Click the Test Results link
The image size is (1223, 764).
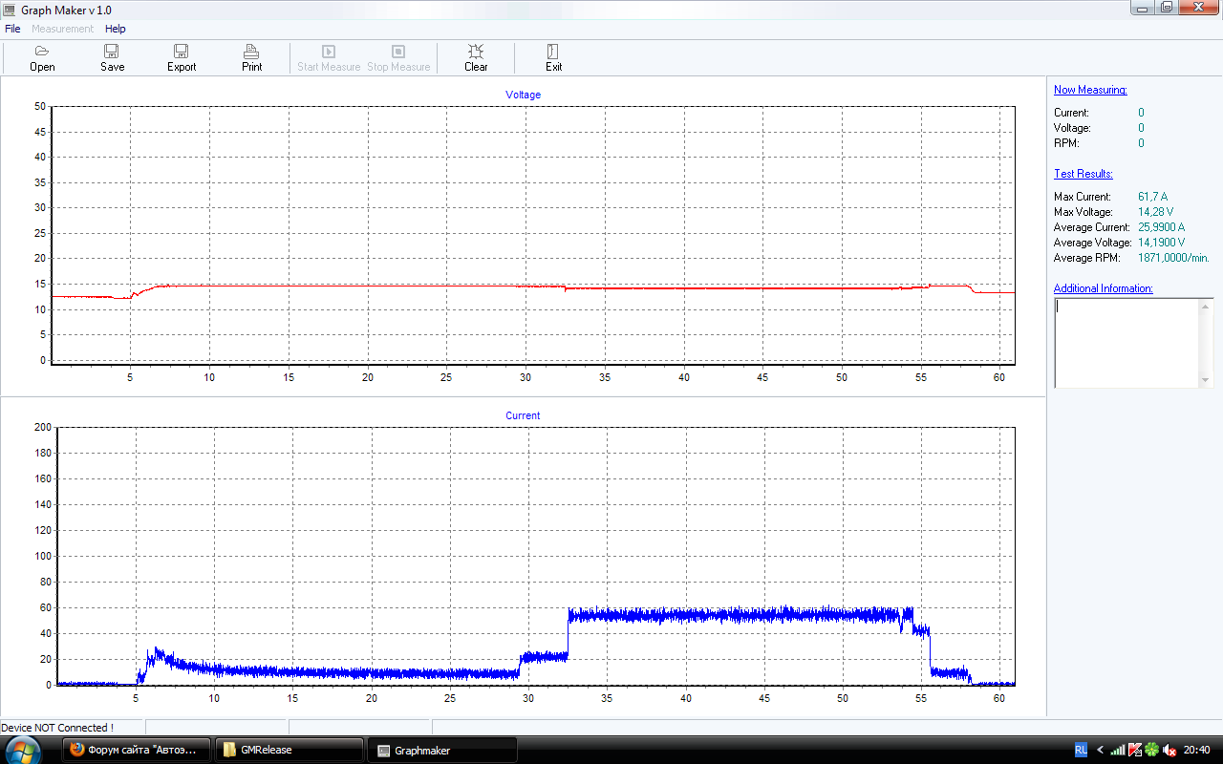click(x=1084, y=174)
